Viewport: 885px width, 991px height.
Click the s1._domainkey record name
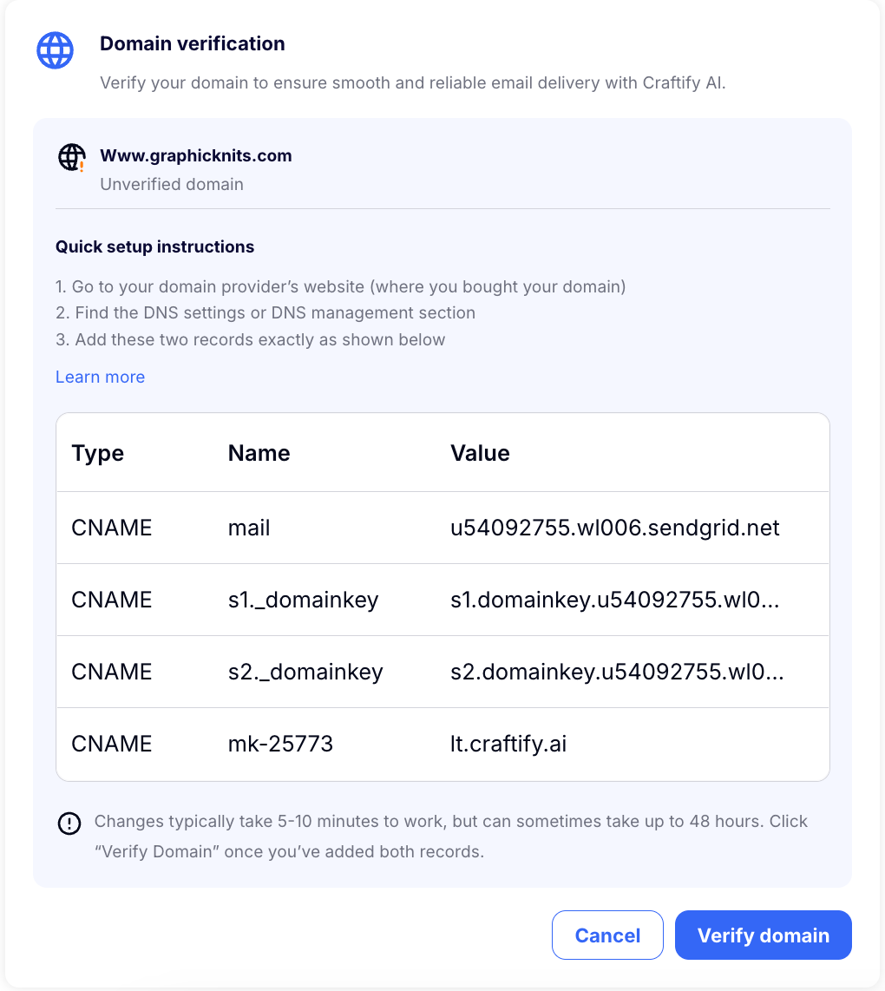coord(304,600)
